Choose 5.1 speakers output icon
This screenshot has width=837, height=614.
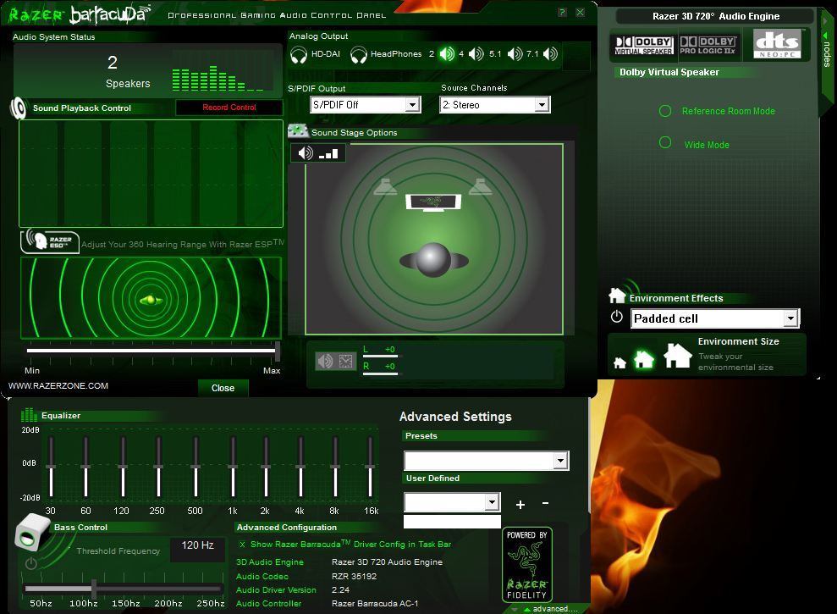pyautogui.click(x=515, y=54)
